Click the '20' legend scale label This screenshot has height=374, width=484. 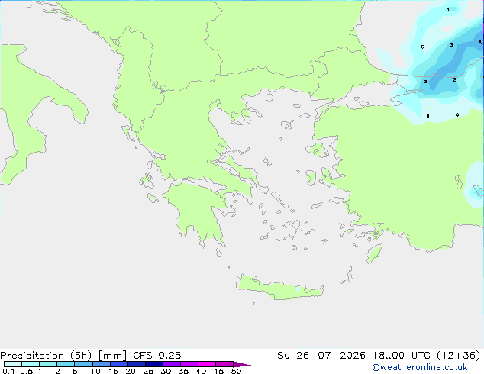click(131, 371)
